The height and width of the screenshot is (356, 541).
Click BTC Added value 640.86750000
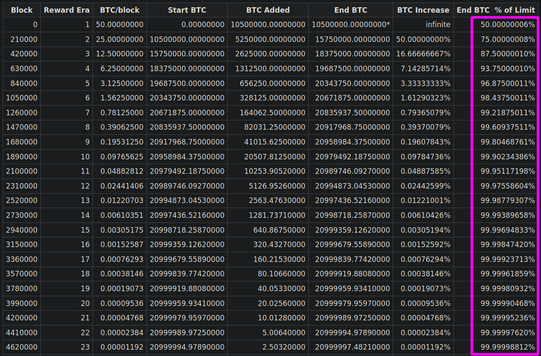coord(268,230)
